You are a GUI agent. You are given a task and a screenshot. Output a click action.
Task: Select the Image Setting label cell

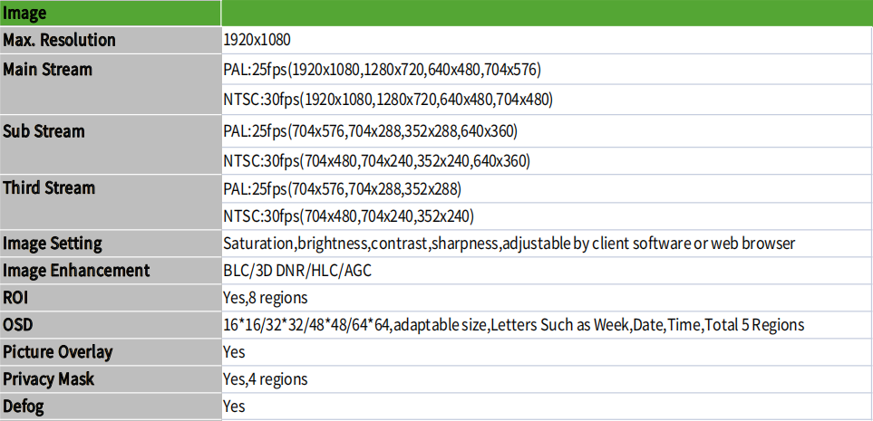tap(111, 243)
